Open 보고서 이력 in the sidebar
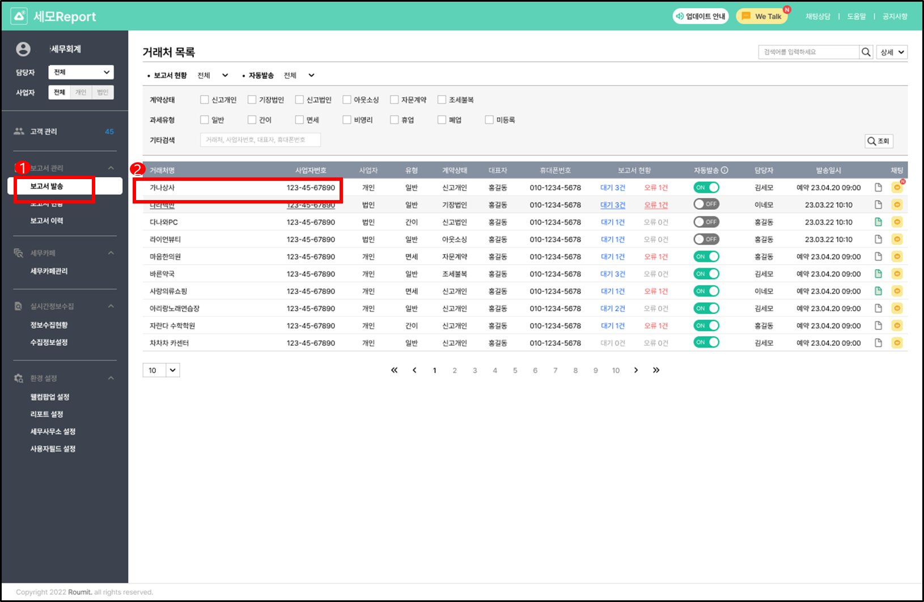 click(46, 221)
